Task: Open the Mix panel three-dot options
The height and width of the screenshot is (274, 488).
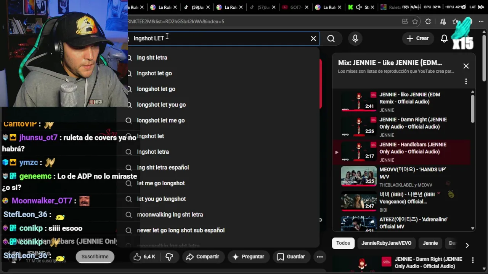Action: click(x=466, y=81)
